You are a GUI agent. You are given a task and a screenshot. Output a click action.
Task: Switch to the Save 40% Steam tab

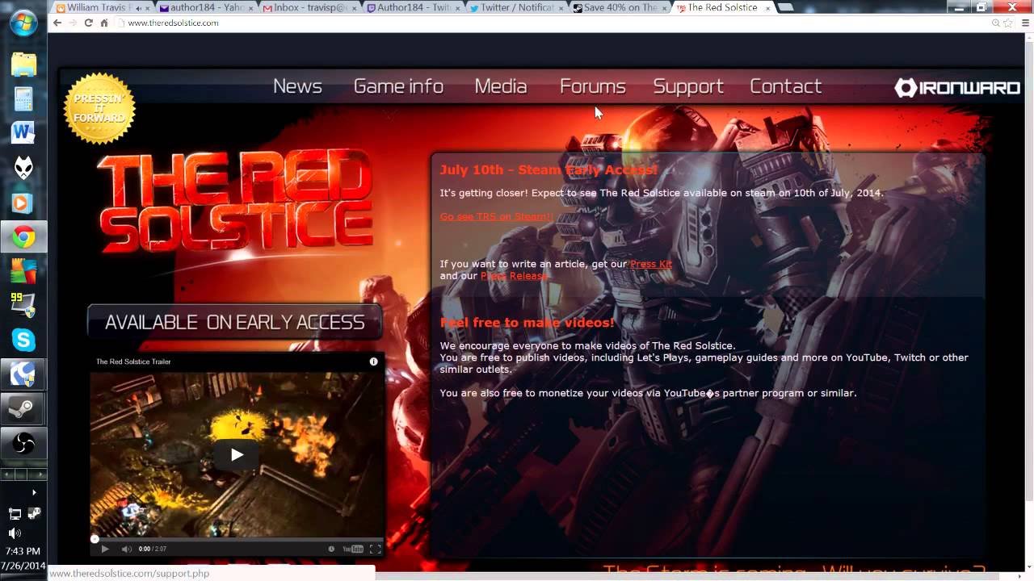618,8
